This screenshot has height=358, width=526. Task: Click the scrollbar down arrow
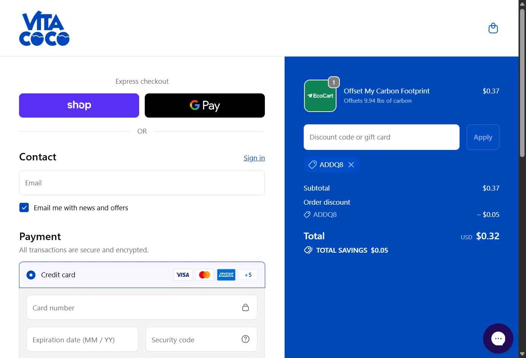[x=522, y=354]
